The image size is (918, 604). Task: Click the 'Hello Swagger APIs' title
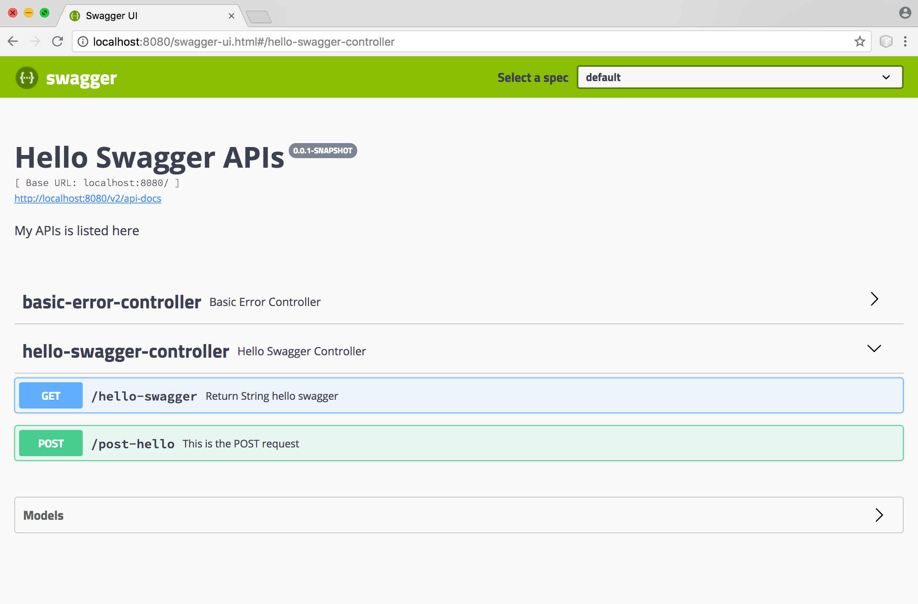(x=150, y=158)
